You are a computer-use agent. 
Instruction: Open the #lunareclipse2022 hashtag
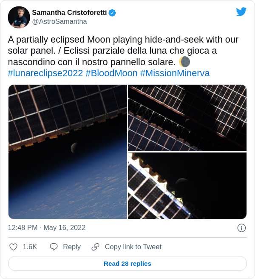(45, 73)
